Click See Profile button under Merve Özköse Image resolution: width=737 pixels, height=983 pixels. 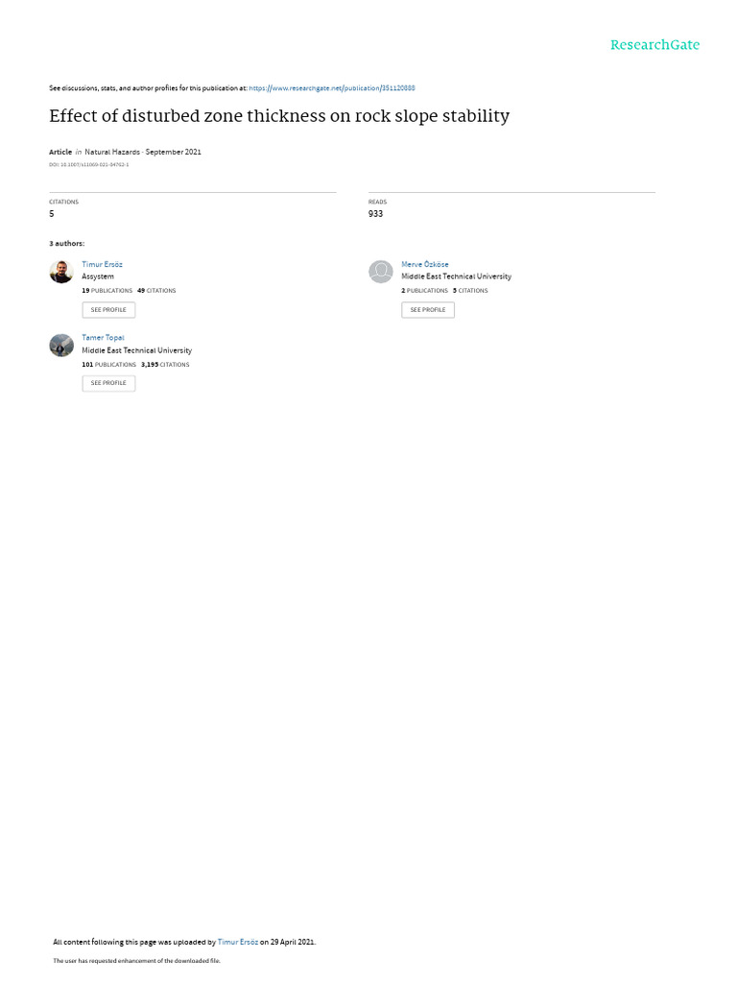pos(428,310)
